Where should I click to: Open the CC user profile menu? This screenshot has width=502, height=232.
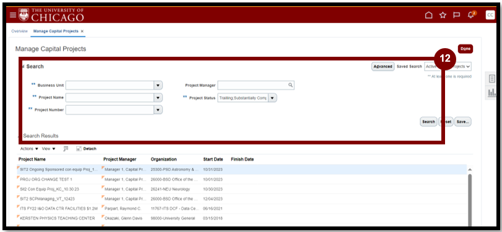point(490,15)
